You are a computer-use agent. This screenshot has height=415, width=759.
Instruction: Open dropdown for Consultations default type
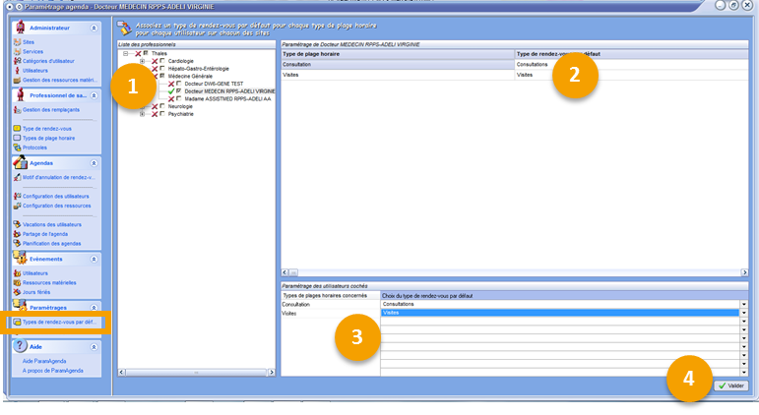743,305
